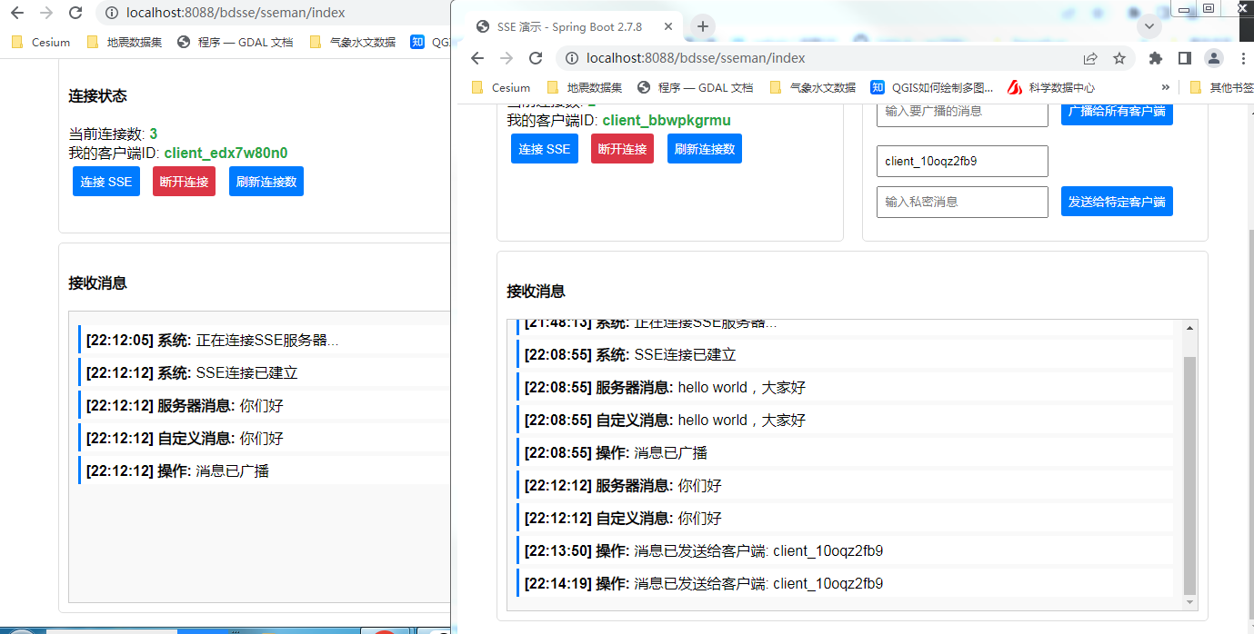This screenshot has height=634, width=1254.
Task: Click site info icon in background window
Action: point(112,13)
